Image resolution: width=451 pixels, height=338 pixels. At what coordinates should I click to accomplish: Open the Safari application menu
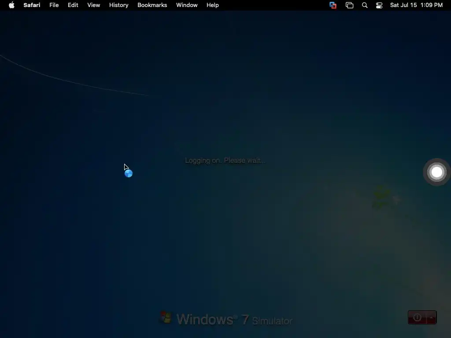pos(32,5)
